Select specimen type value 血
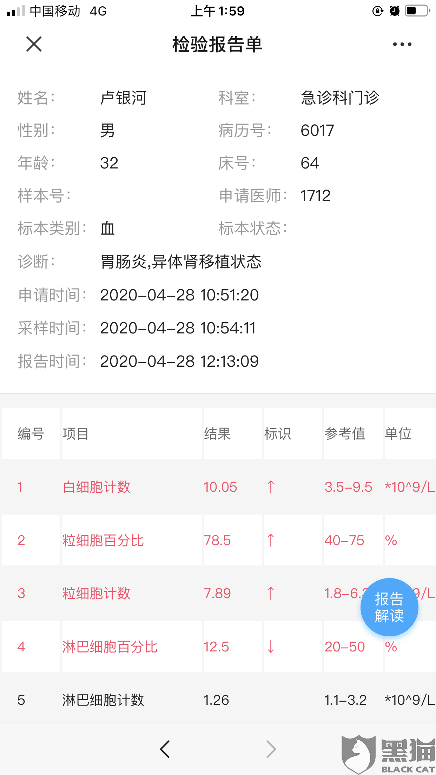436x775 pixels. coord(108,229)
